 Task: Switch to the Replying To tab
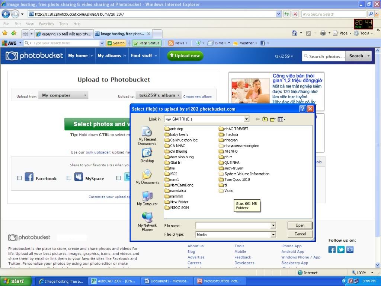coord(64,34)
